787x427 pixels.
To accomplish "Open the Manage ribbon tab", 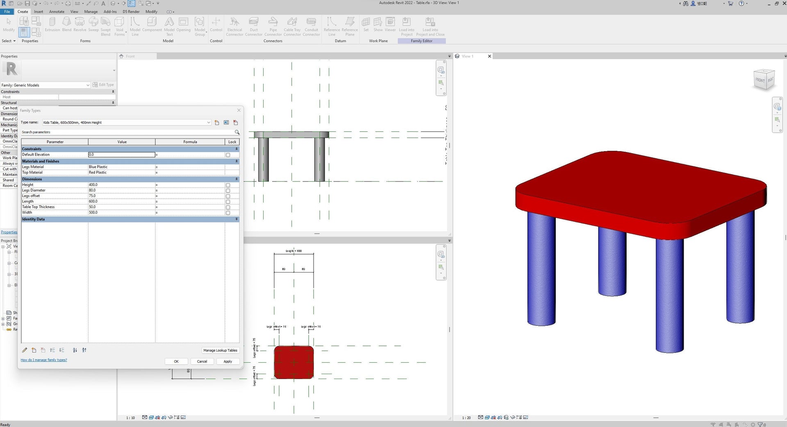I will [91, 11].
